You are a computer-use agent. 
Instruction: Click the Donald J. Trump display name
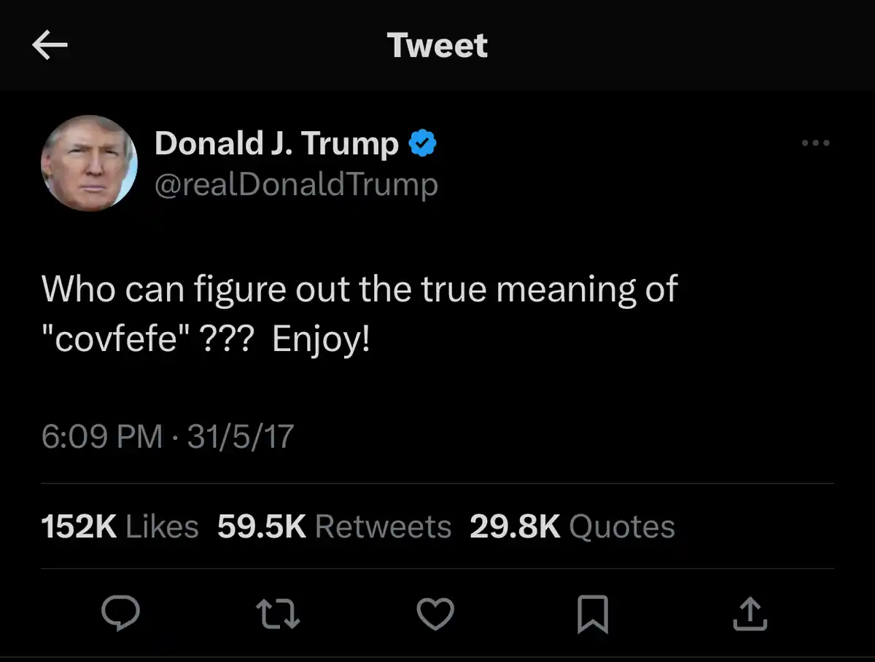point(276,143)
